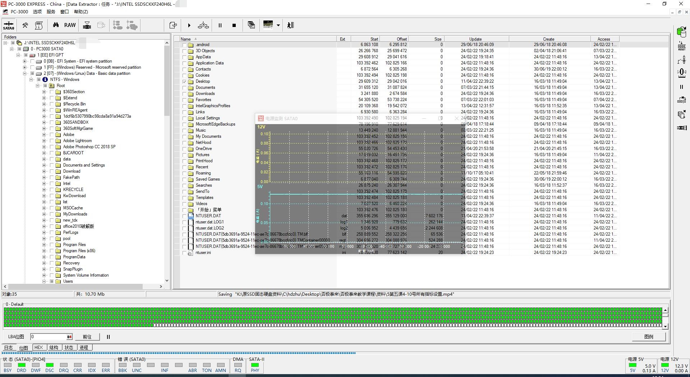Click the 前往 go button

click(87, 337)
